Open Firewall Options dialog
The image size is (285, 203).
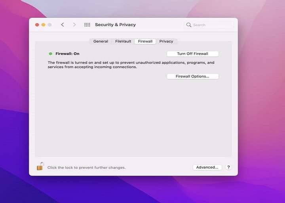[192, 76]
